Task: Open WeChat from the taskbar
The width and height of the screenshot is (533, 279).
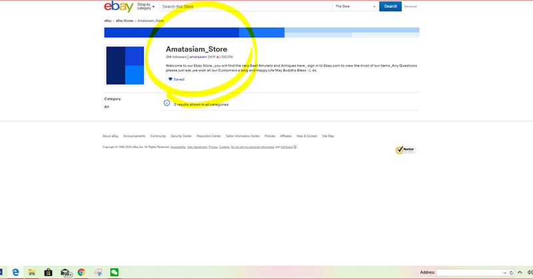Action: point(114,272)
